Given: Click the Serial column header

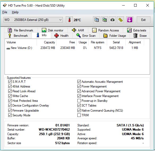Looking at the screenshot, I should [116, 42].
